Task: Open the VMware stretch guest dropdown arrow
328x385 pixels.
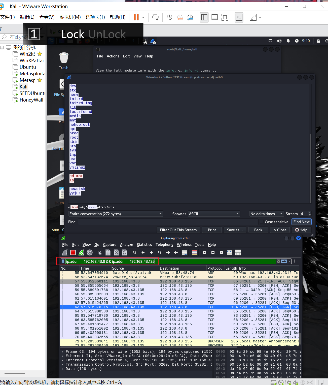Action: coord(260,17)
